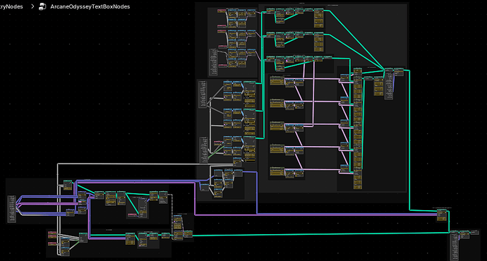The image size is (487, 261).
Task: Click the node group icon beside ArcaneOdysseyTextBoxNodes
Action: pyautogui.click(x=42, y=6)
